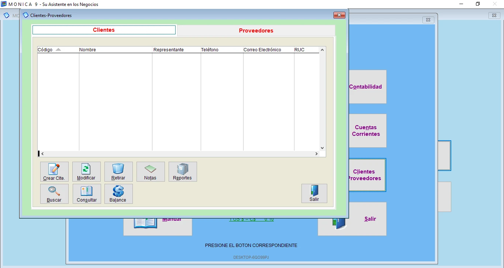Open the Consultar icon
The width and height of the screenshot is (504, 268).
click(86, 193)
